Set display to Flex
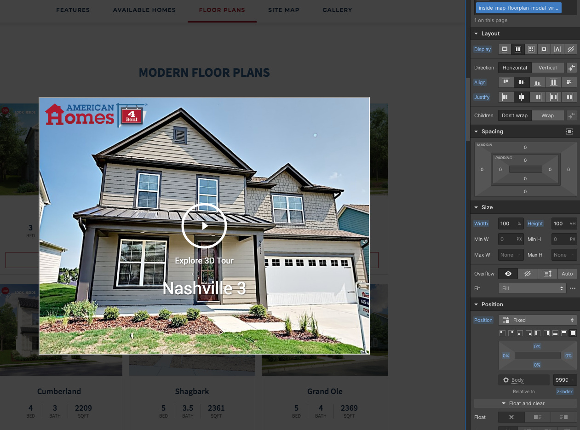 coord(517,49)
